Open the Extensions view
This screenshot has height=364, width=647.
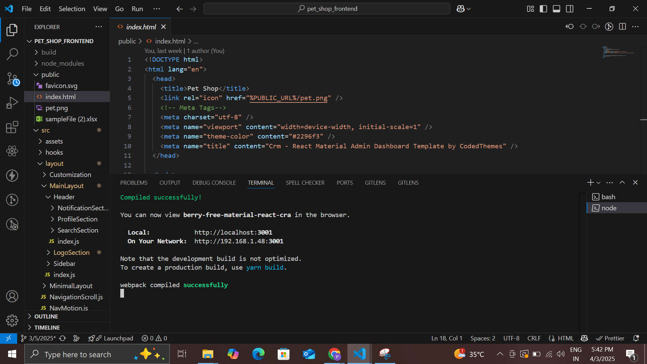[x=12, y=127]
